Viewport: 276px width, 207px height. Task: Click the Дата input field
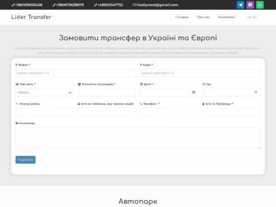[169, 93]
